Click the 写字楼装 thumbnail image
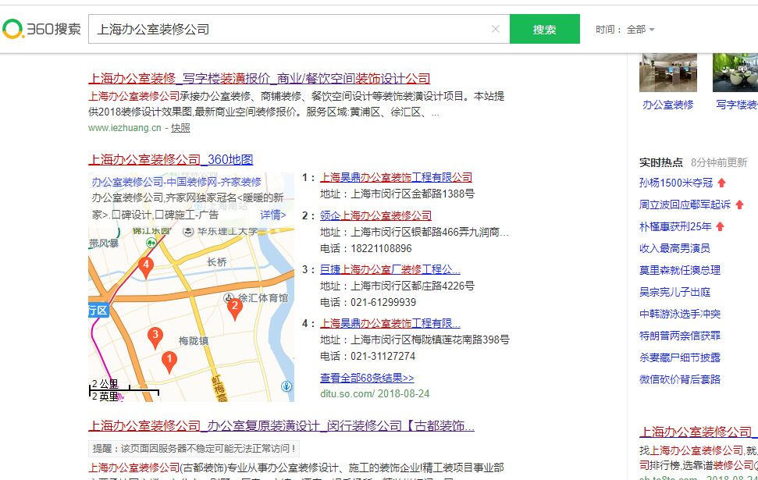Image resolution: width=758 pixels, height=480 pixels. [735, 73]
